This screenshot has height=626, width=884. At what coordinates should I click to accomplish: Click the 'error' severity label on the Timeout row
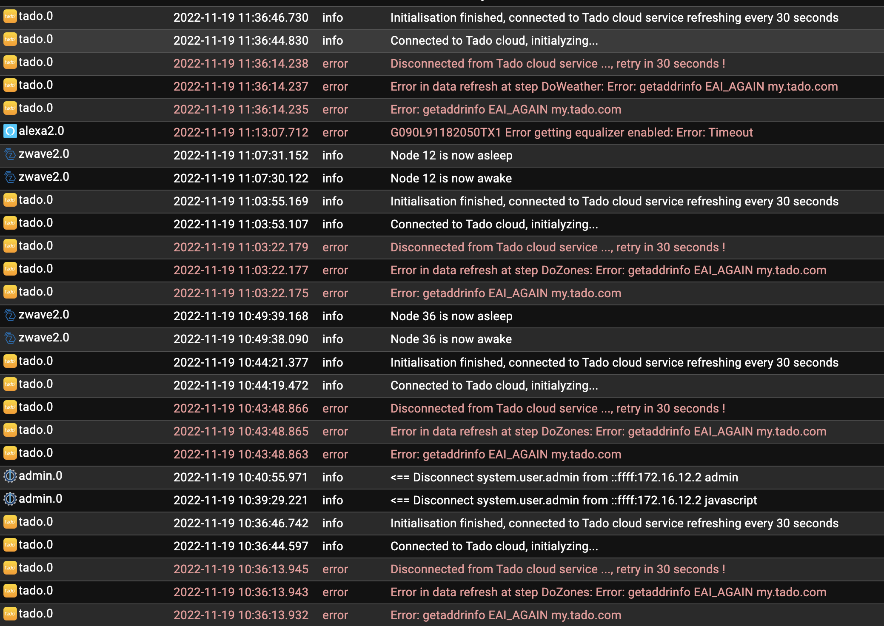335,132
